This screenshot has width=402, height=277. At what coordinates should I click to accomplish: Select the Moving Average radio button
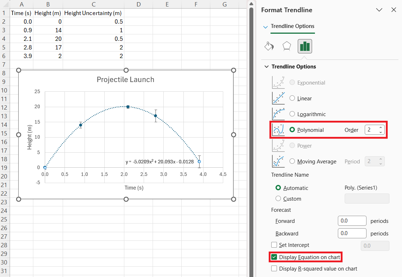click(292, 161)
